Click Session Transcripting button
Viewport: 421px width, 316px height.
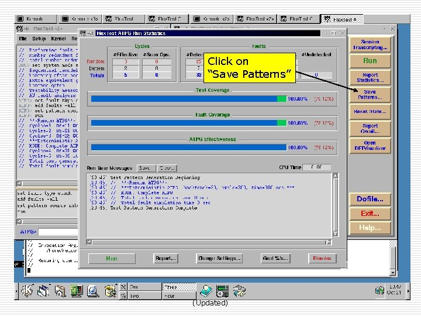click(370, 44)
